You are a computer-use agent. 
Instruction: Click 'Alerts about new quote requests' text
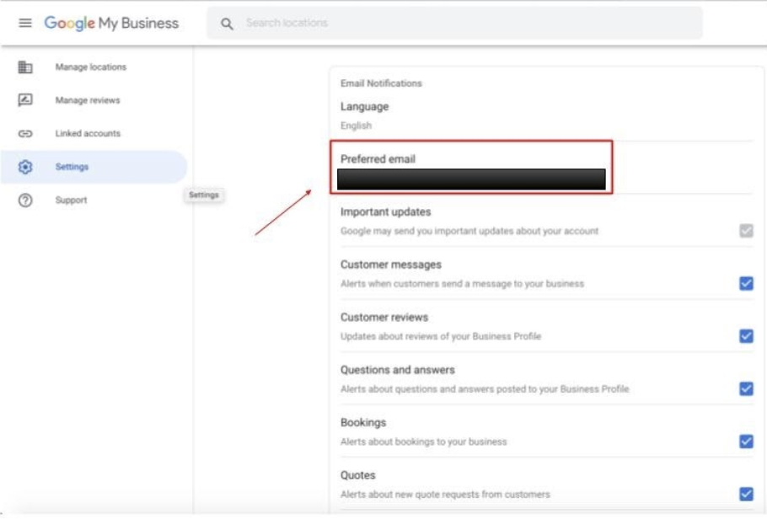tap(445, 495)
